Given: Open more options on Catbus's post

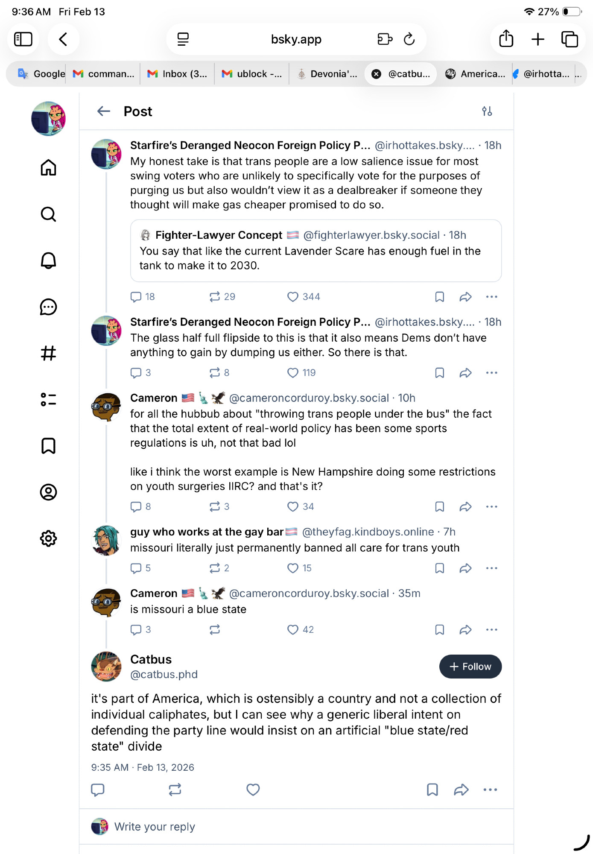Looking at the screenshot, I should tap(490, 790).
